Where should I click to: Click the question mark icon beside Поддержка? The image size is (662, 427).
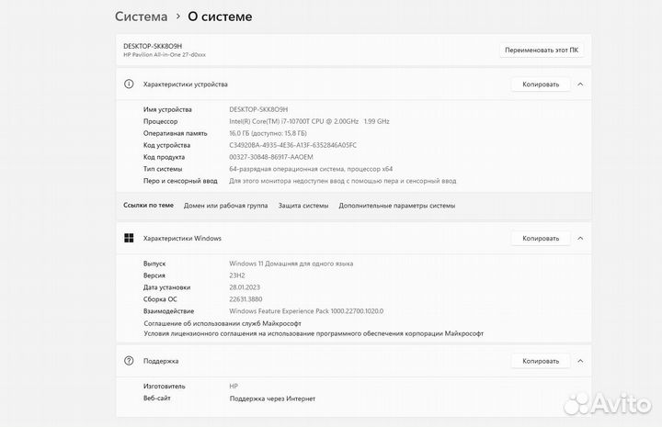click(129, 361)
